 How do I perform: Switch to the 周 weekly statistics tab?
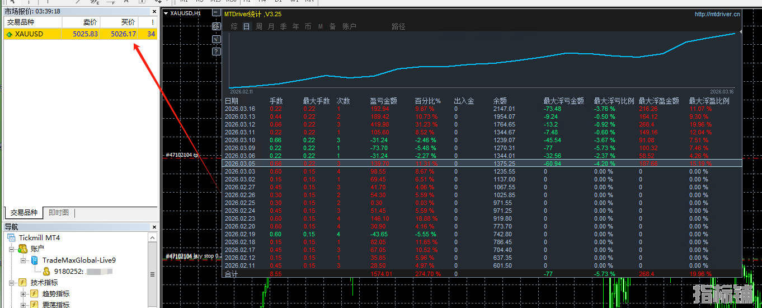258,26
